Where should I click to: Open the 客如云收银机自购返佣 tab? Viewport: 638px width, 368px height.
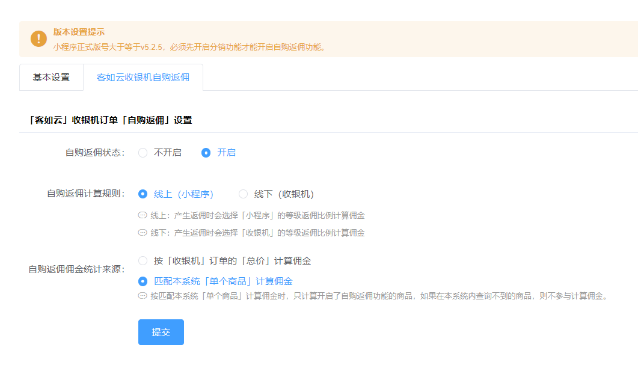(x=143, y=78)
